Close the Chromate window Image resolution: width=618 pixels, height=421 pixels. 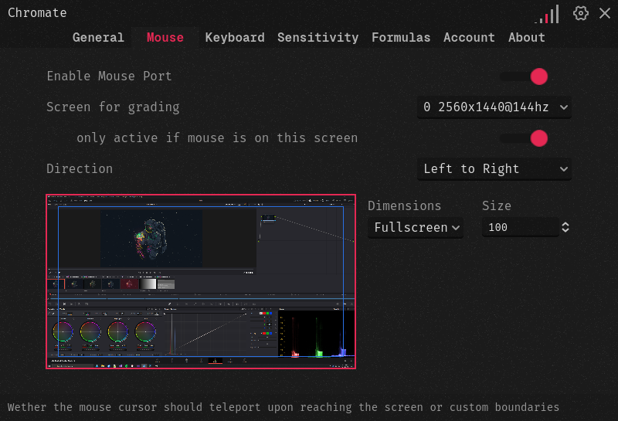[605, 13]
